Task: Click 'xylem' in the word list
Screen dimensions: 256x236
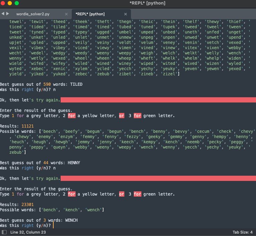Action: (x=81, y=69)
